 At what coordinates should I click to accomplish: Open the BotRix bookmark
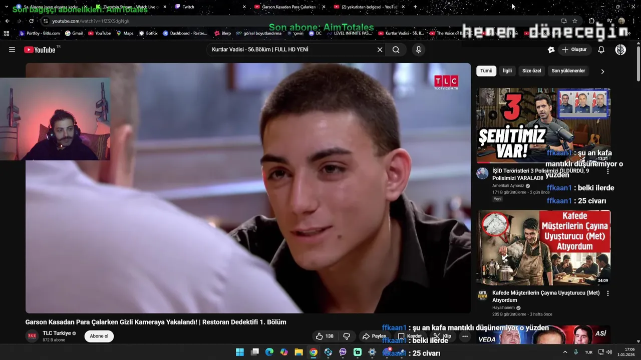148,33
